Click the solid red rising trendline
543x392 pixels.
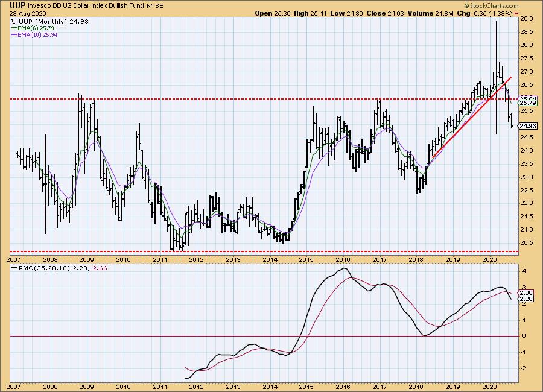tap(472, 117)
